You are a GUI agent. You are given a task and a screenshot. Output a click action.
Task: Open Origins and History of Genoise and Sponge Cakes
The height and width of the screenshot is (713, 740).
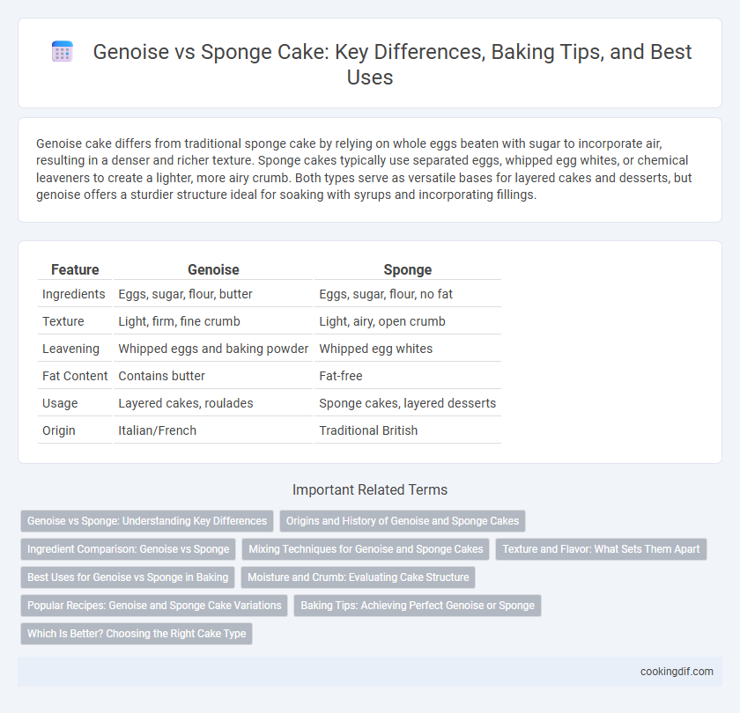pyautogui.click(x=402, y=521)
